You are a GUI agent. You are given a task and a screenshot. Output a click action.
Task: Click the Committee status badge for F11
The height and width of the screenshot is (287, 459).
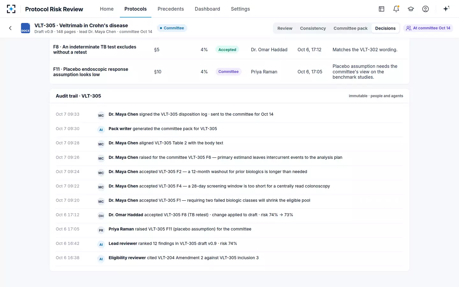pos(229,72)
